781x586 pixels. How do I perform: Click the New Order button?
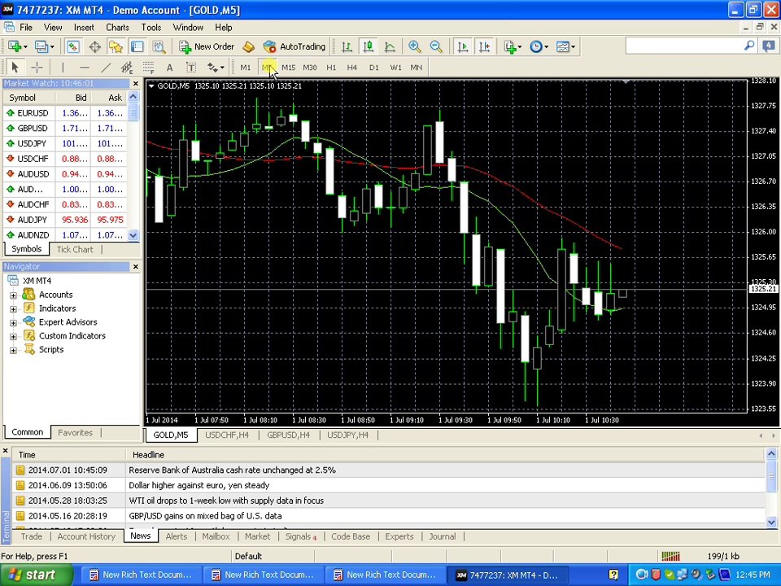[207, 46]
